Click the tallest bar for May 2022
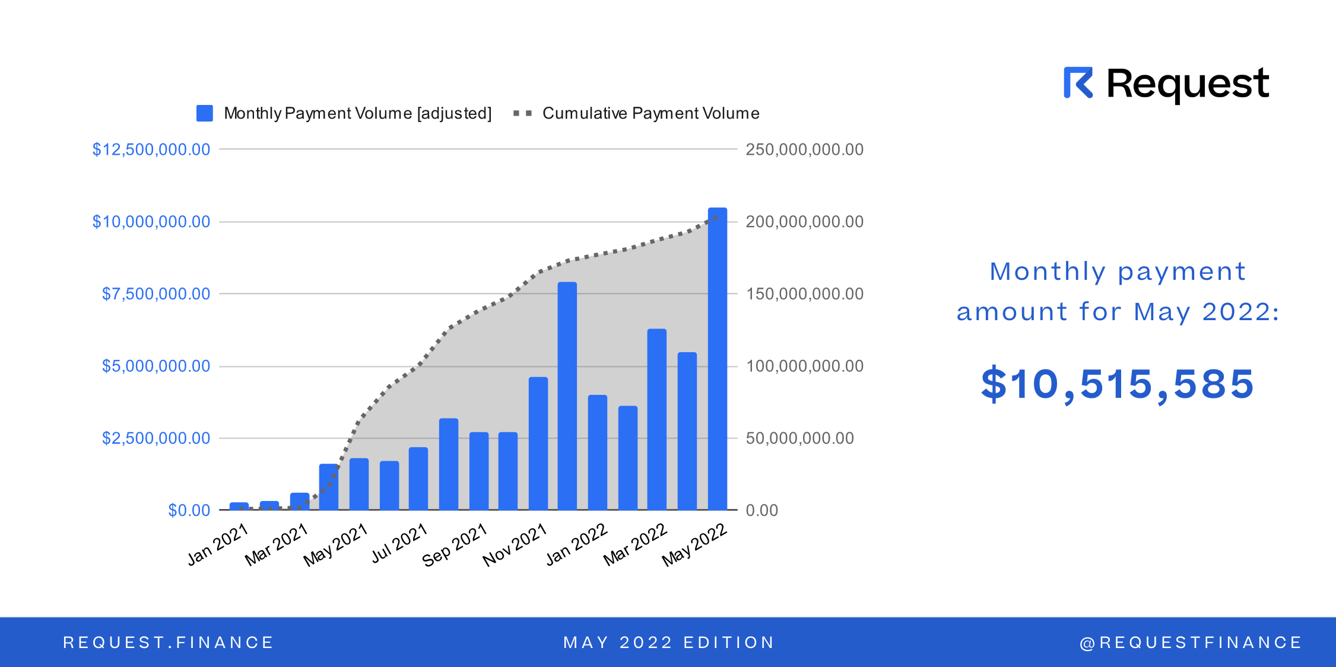Image resolution: width=1336 pixels, height=667 pixels. [717, 359]
